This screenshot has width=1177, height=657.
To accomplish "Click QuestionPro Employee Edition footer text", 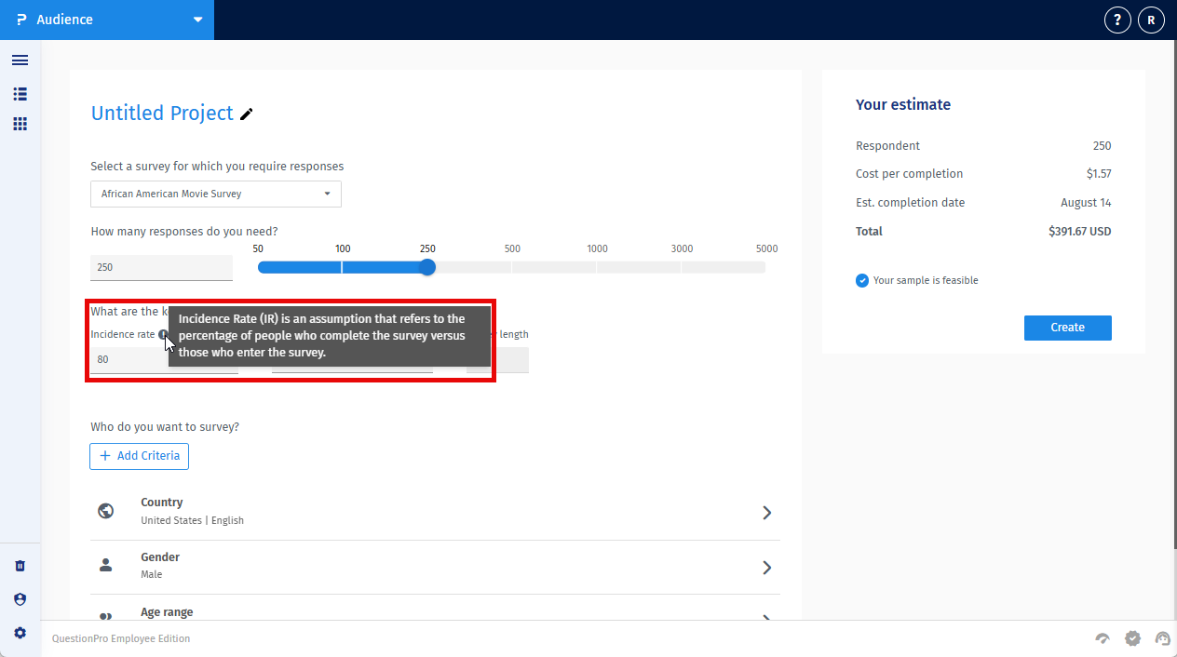I will coord(121,638).
